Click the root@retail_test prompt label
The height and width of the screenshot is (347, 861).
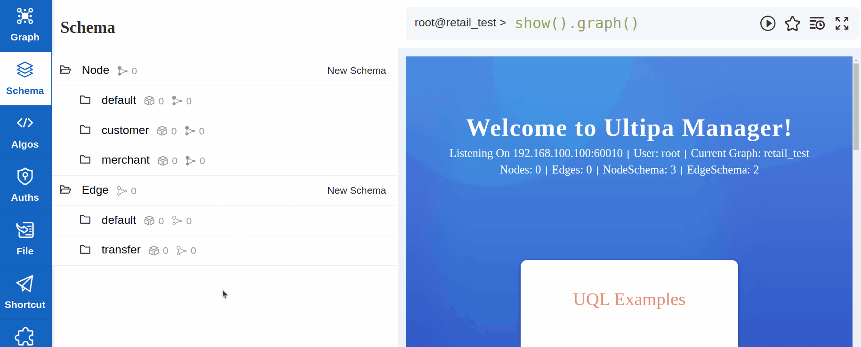pyautogui.click(x=460, y=23)
